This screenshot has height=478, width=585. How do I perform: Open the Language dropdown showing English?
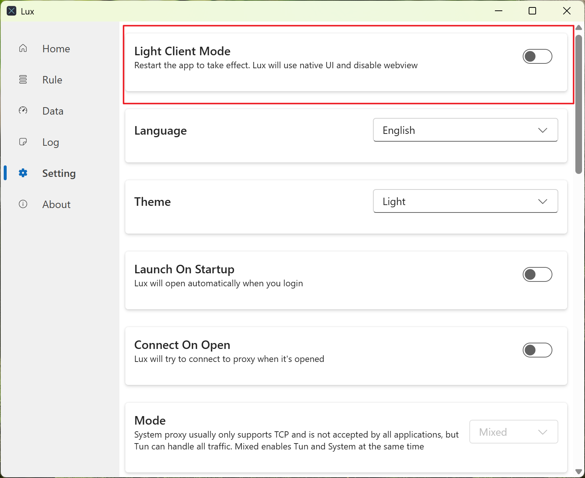[x=465, y=130]
